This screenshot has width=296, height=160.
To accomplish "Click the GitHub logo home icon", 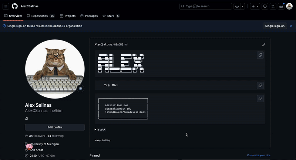I will click(x=15, y=6).
